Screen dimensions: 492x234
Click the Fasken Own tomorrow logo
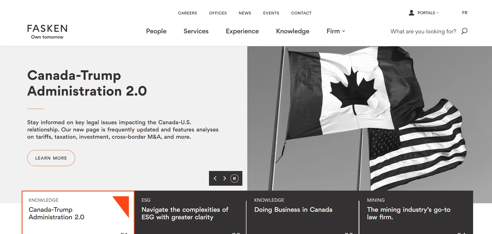click(x=47, y=32)
